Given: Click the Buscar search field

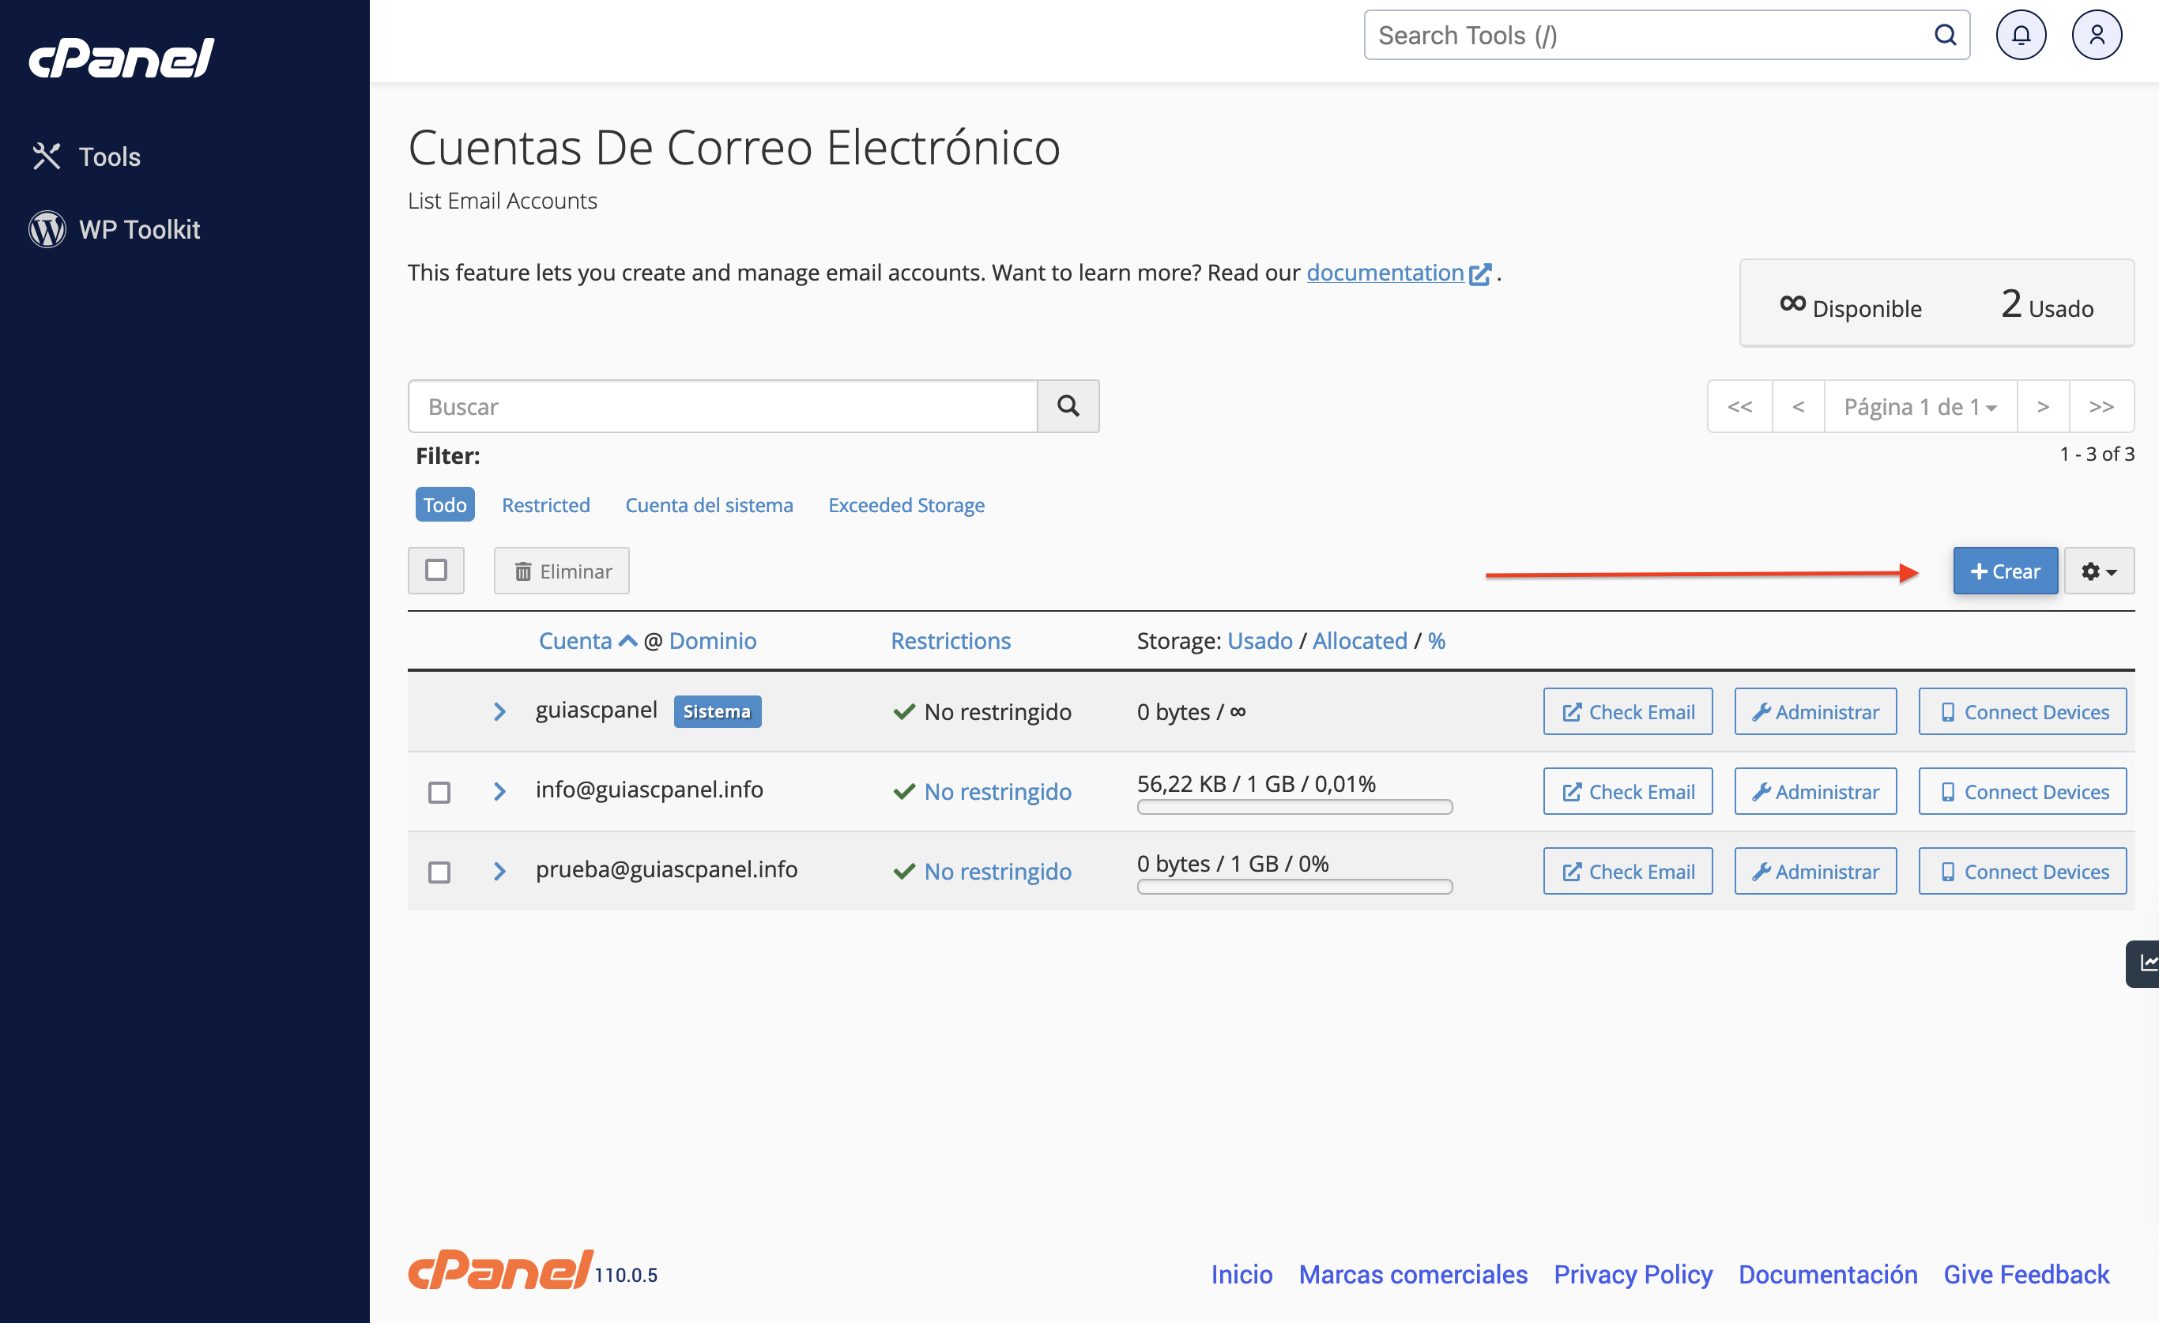Looking at the screenshot, I should tap(722, 405).
